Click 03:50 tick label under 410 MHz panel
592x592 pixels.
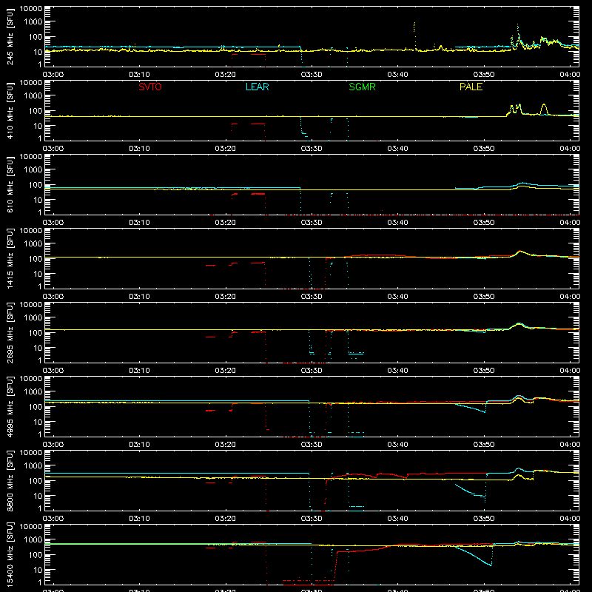point(484,149)
